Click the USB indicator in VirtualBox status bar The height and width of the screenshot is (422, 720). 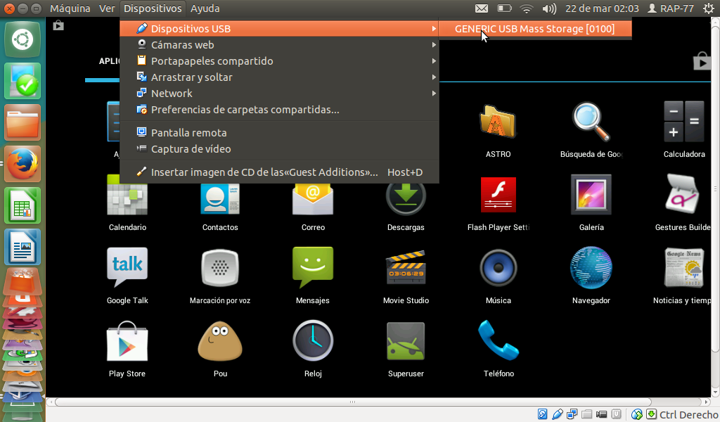click(x=557, y=414)
